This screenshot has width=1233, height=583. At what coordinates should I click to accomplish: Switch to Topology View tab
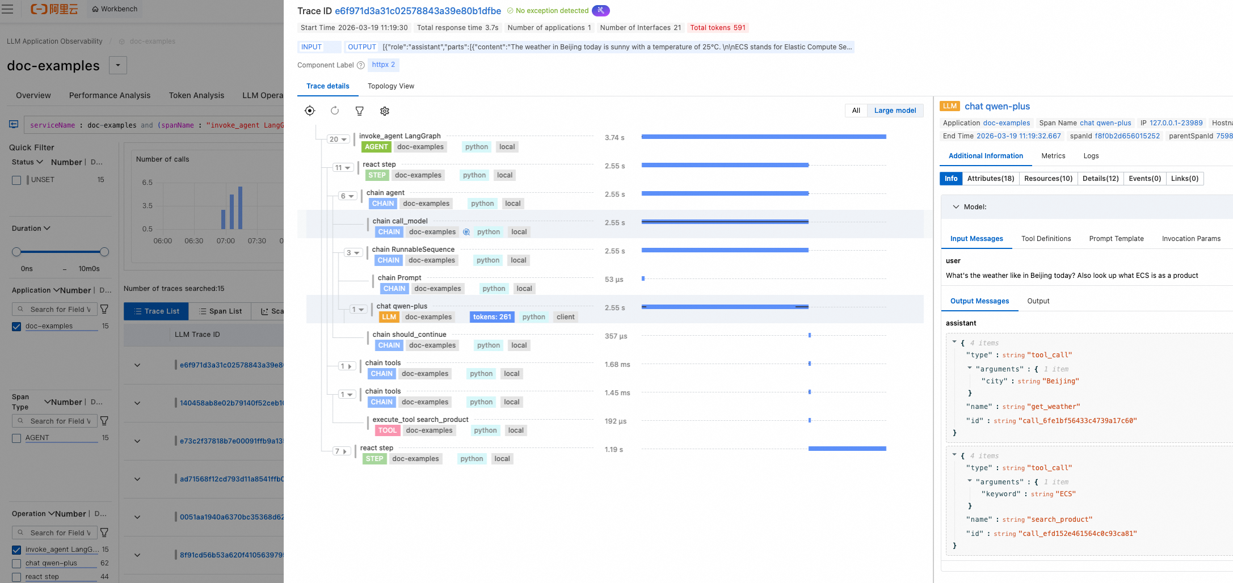[x=391, y=86]
